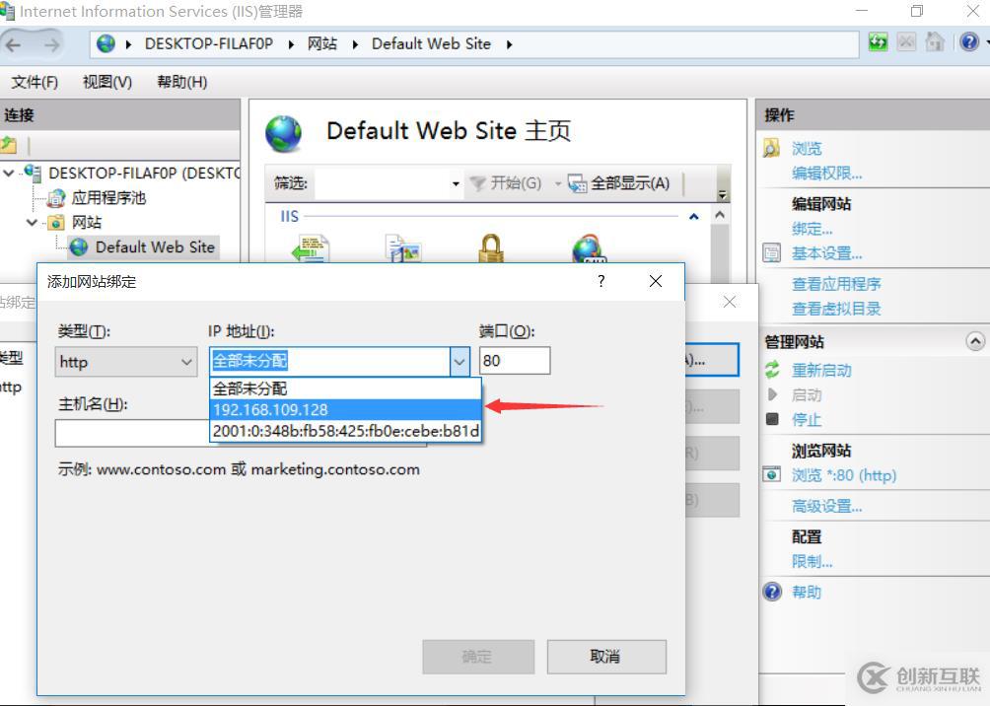990x706 pixels.
Task: Open 查看虚拟目录 link
Action: click(836, 309)
